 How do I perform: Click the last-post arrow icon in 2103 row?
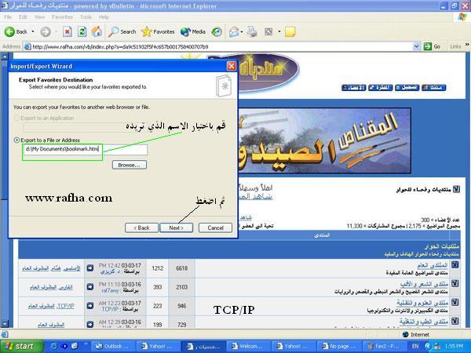point(89,287)
